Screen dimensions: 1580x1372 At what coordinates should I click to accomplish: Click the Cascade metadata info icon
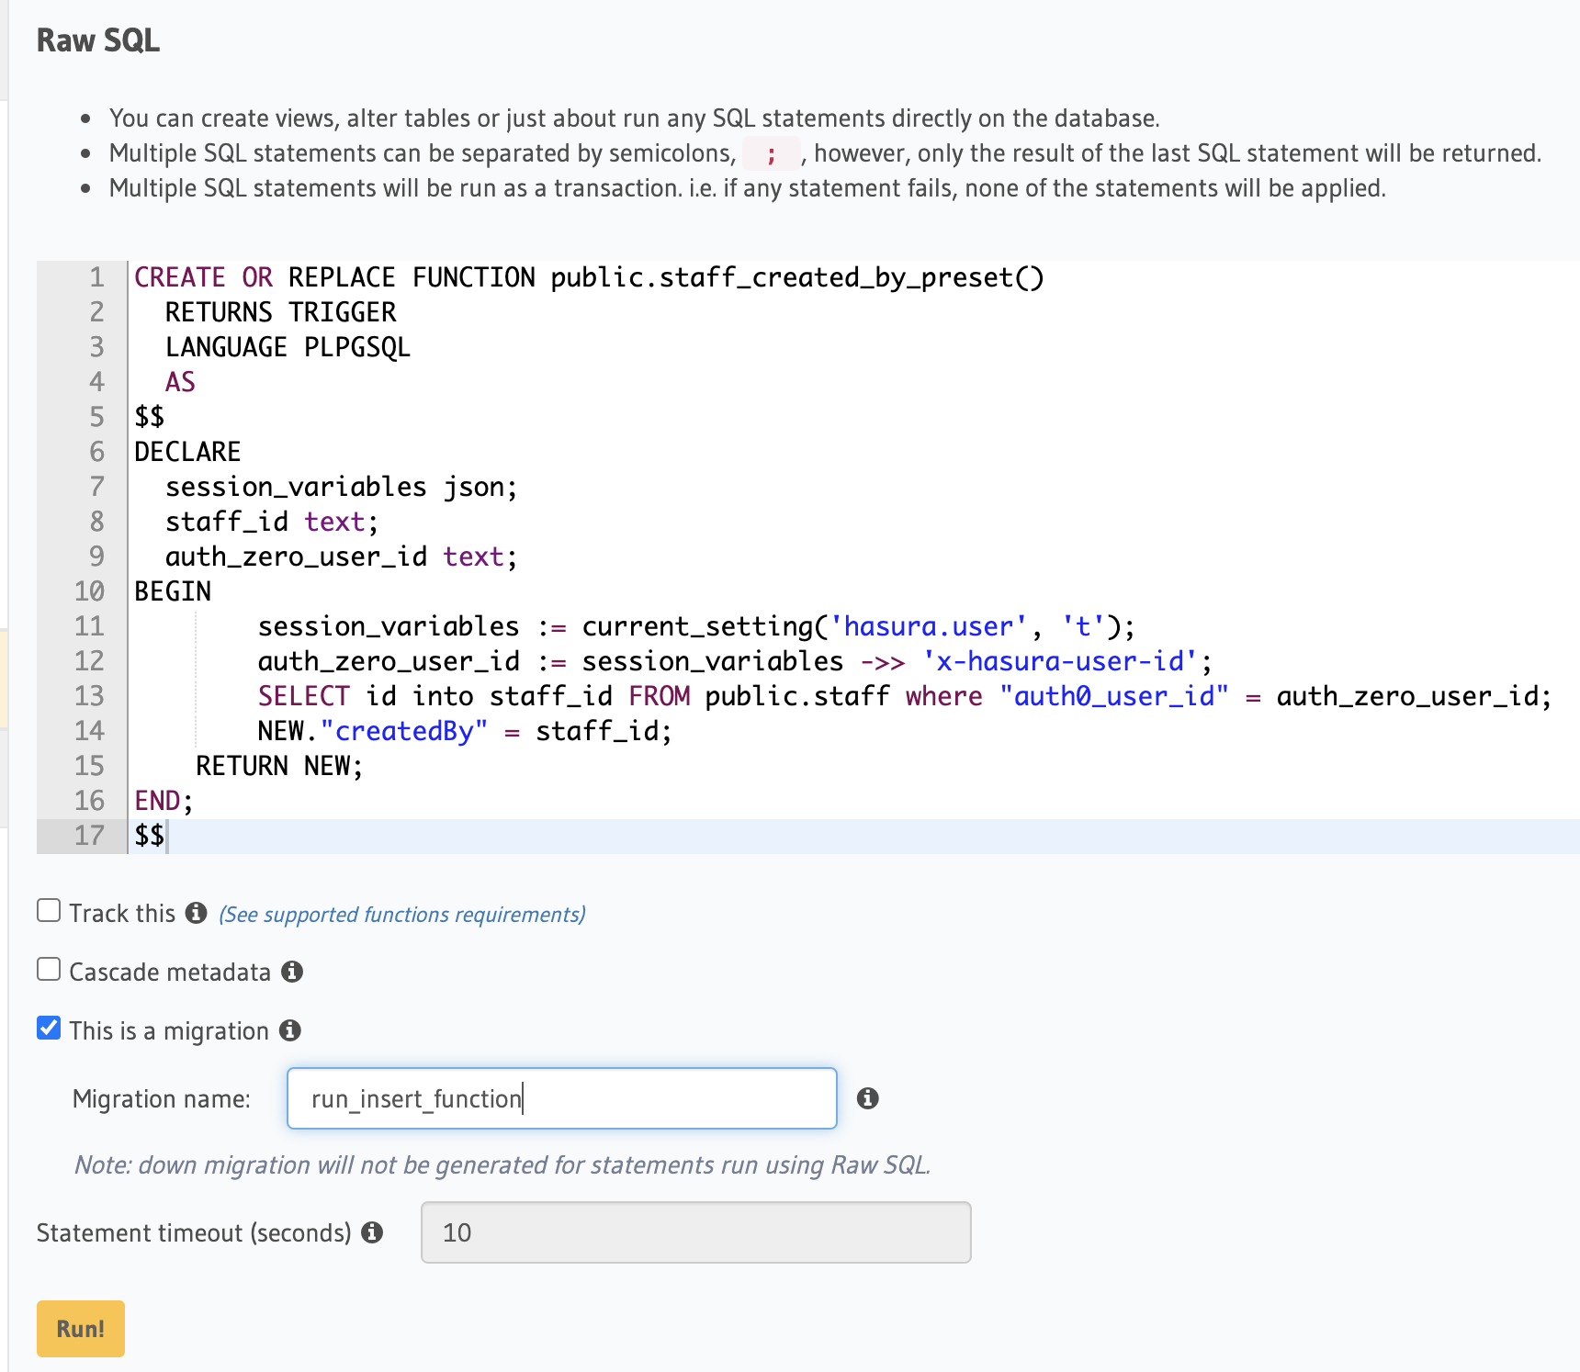click(x=292, y=972)
